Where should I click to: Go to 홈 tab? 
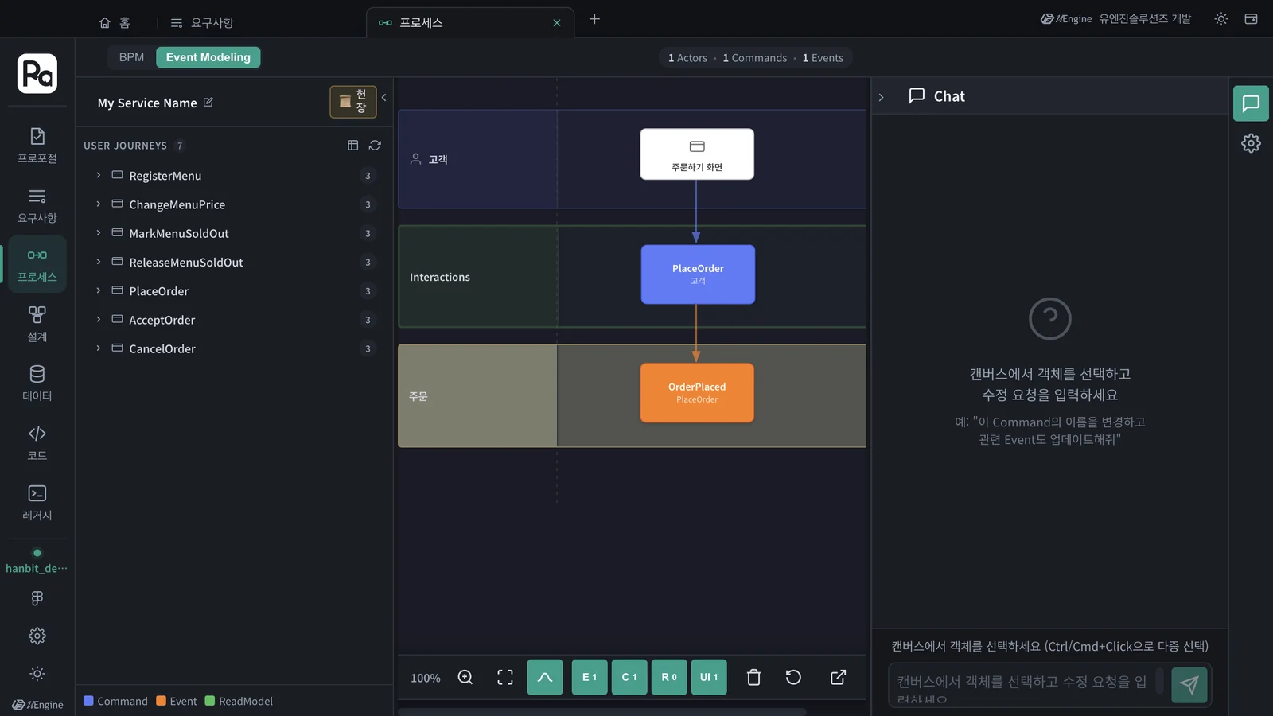[115, 22]
